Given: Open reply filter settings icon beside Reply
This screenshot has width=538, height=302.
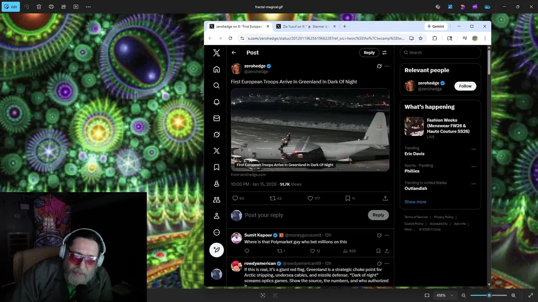Looking at the screenshot, I should 384,52.
